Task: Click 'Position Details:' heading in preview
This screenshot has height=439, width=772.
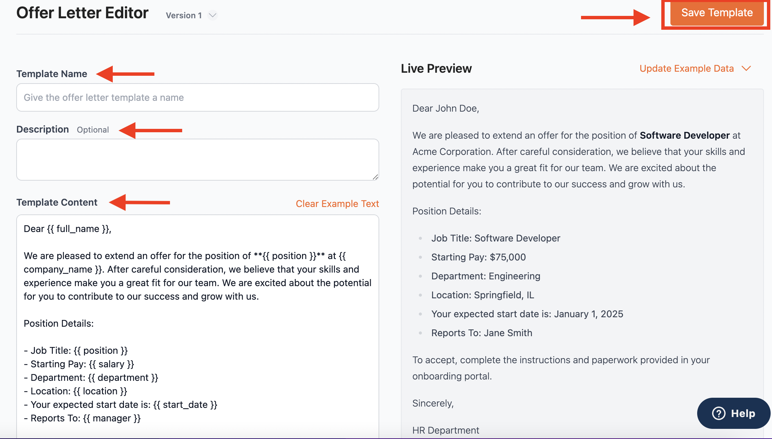Action: (x=447, y=211)
